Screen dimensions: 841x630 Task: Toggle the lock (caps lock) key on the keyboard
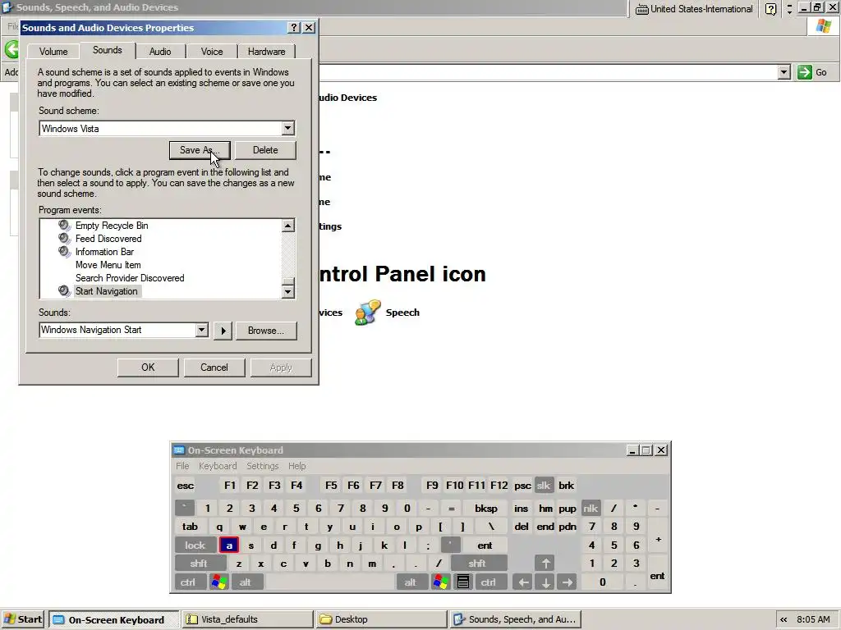(195, 546)
